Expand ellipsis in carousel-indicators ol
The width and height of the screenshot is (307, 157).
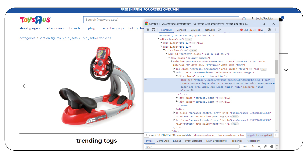(x=250, y=69)
